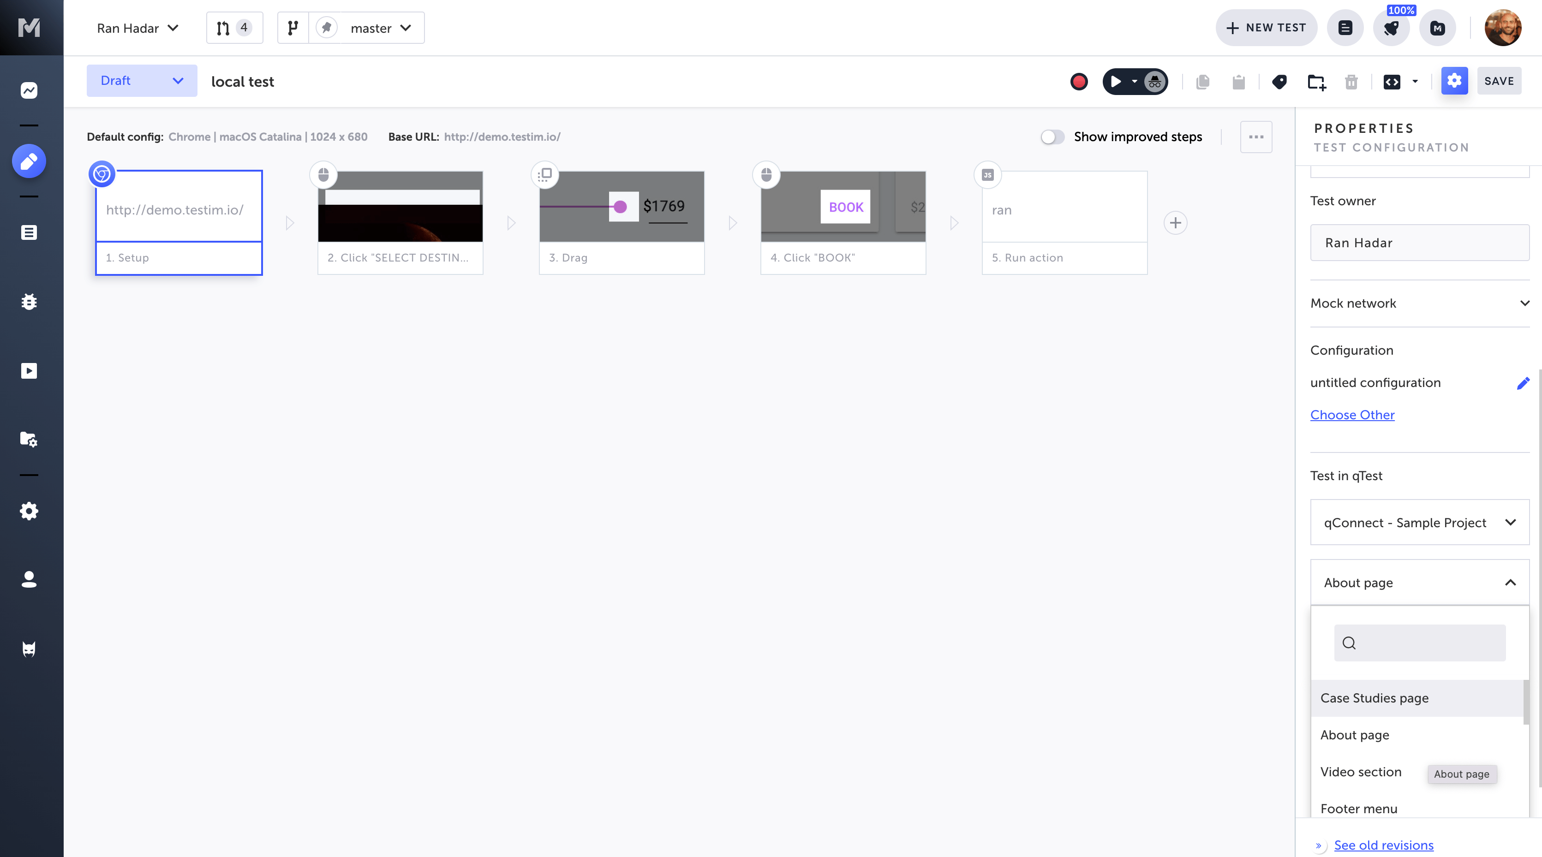
Task: Click the add label tag icon
Action: pos(1279,81)
